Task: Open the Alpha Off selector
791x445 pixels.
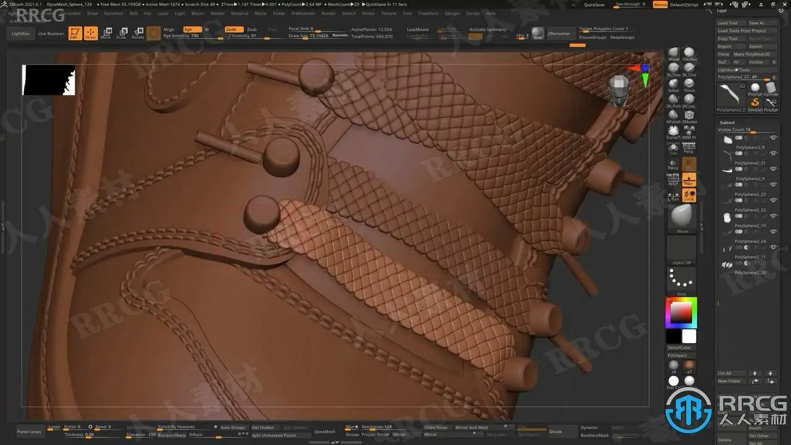Action: [x=682, y=250]
